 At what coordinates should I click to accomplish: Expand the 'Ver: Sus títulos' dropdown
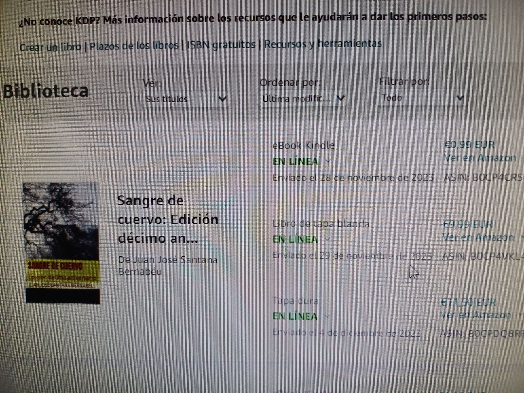tap(186, 99)
